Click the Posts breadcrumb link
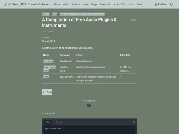179x134 pixels. tap(54, 14)
